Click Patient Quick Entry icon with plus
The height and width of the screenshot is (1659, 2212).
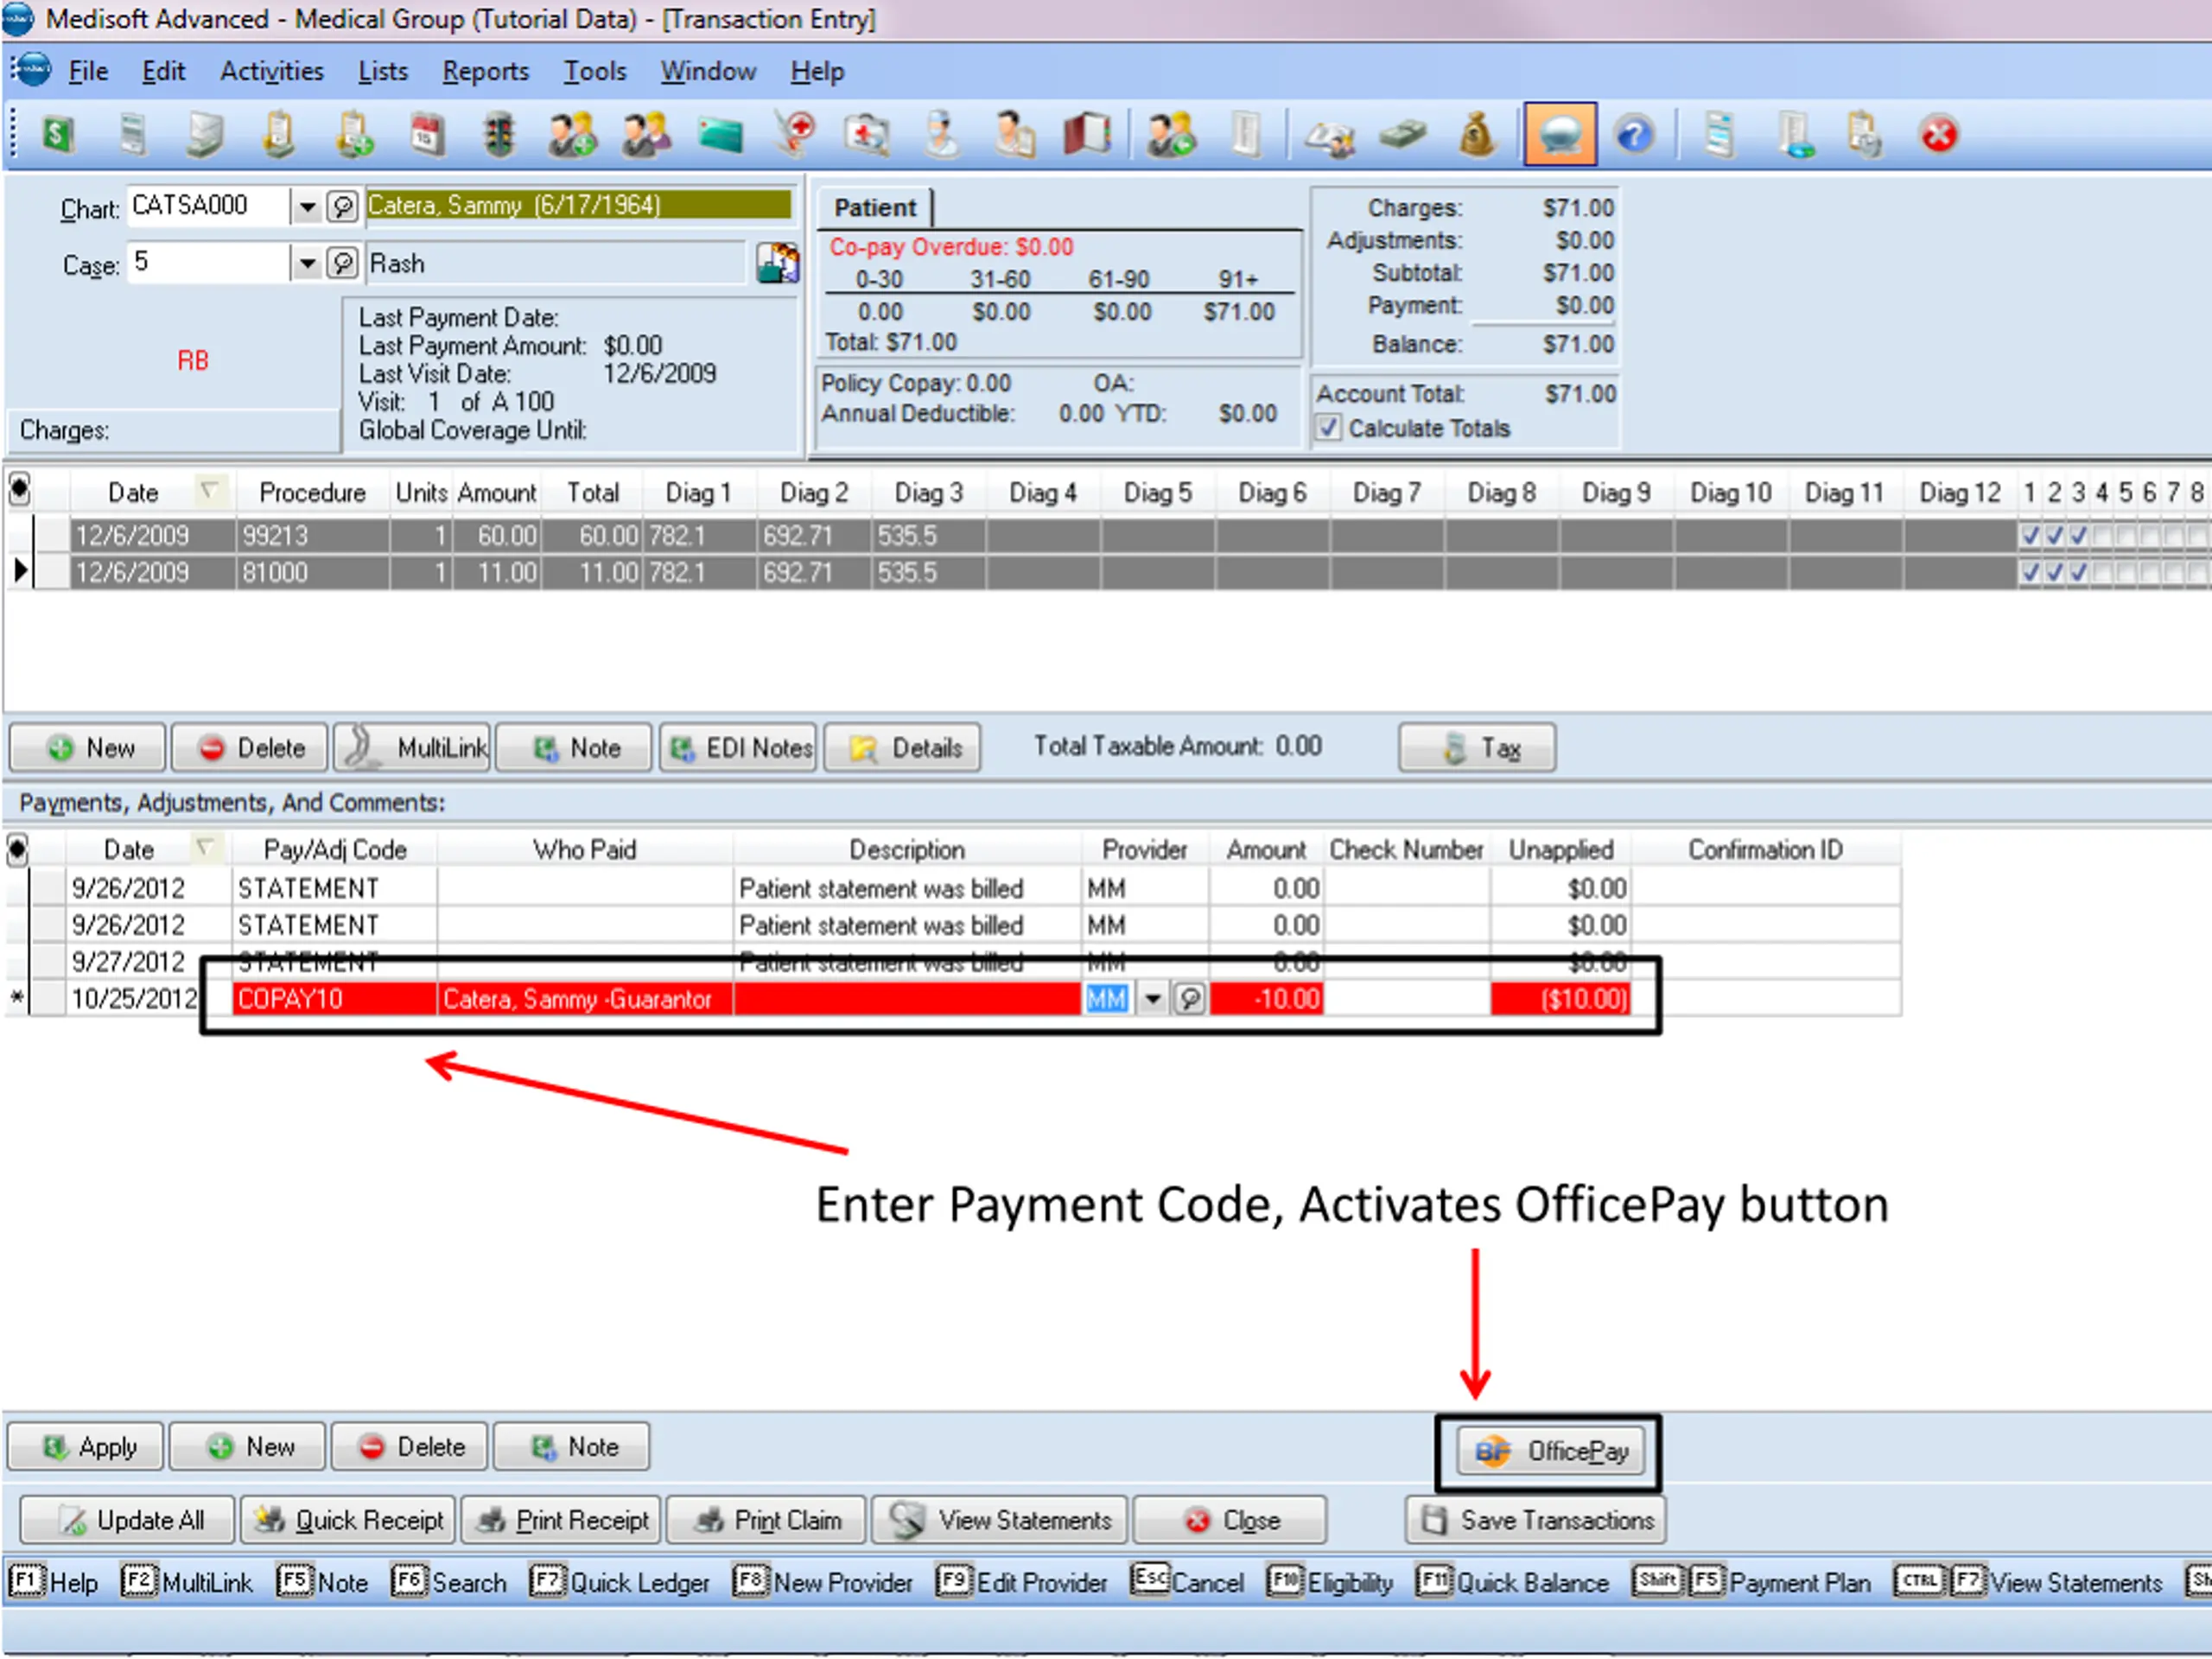(572, 134)
